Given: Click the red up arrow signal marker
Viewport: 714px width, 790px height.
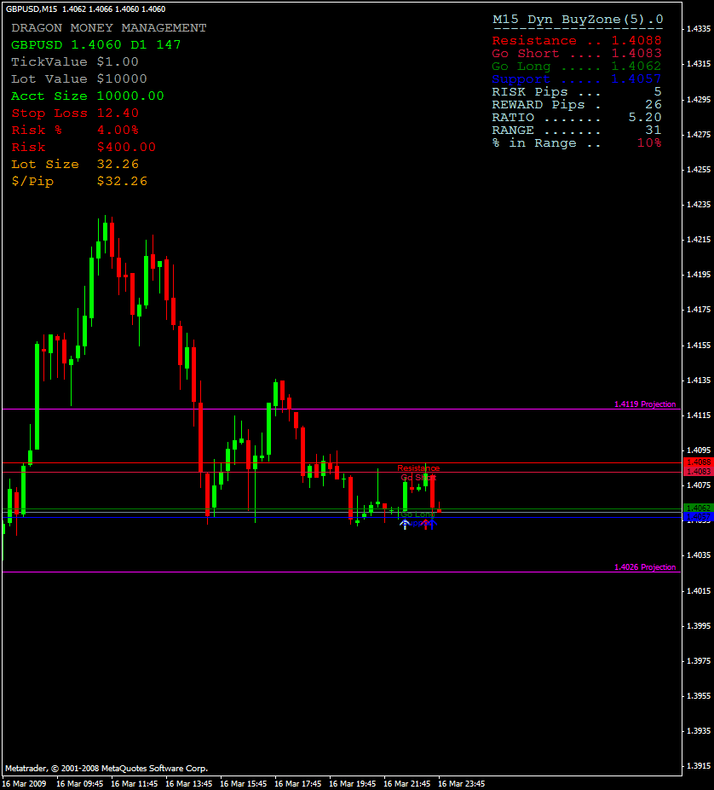Looking at the screenshot, I should tap(426, 525).
